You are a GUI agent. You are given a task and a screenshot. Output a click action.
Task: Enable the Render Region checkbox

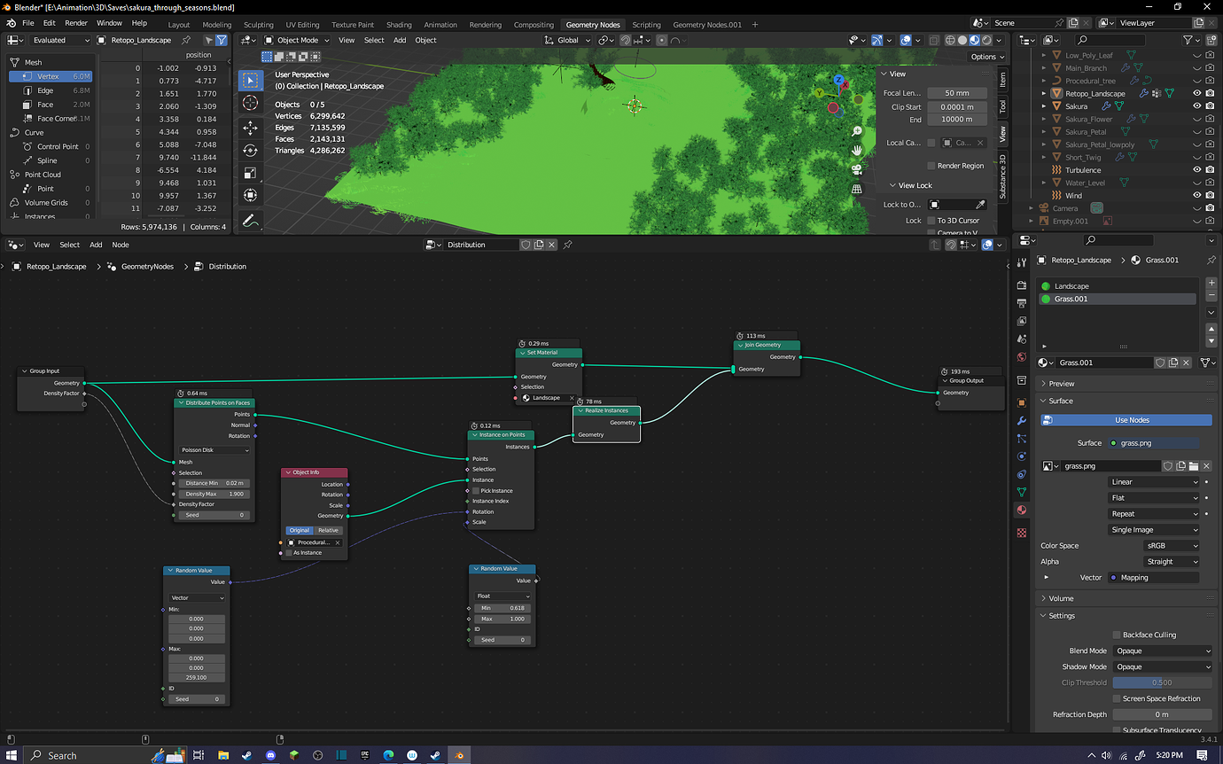[931, 166]
